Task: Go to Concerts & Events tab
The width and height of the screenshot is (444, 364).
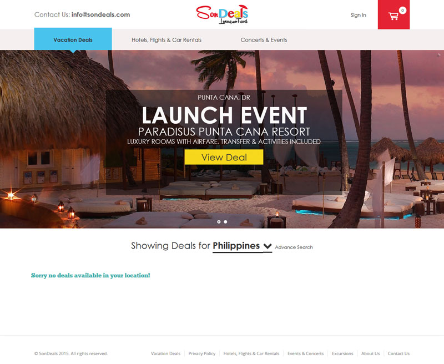Action: 264,40
